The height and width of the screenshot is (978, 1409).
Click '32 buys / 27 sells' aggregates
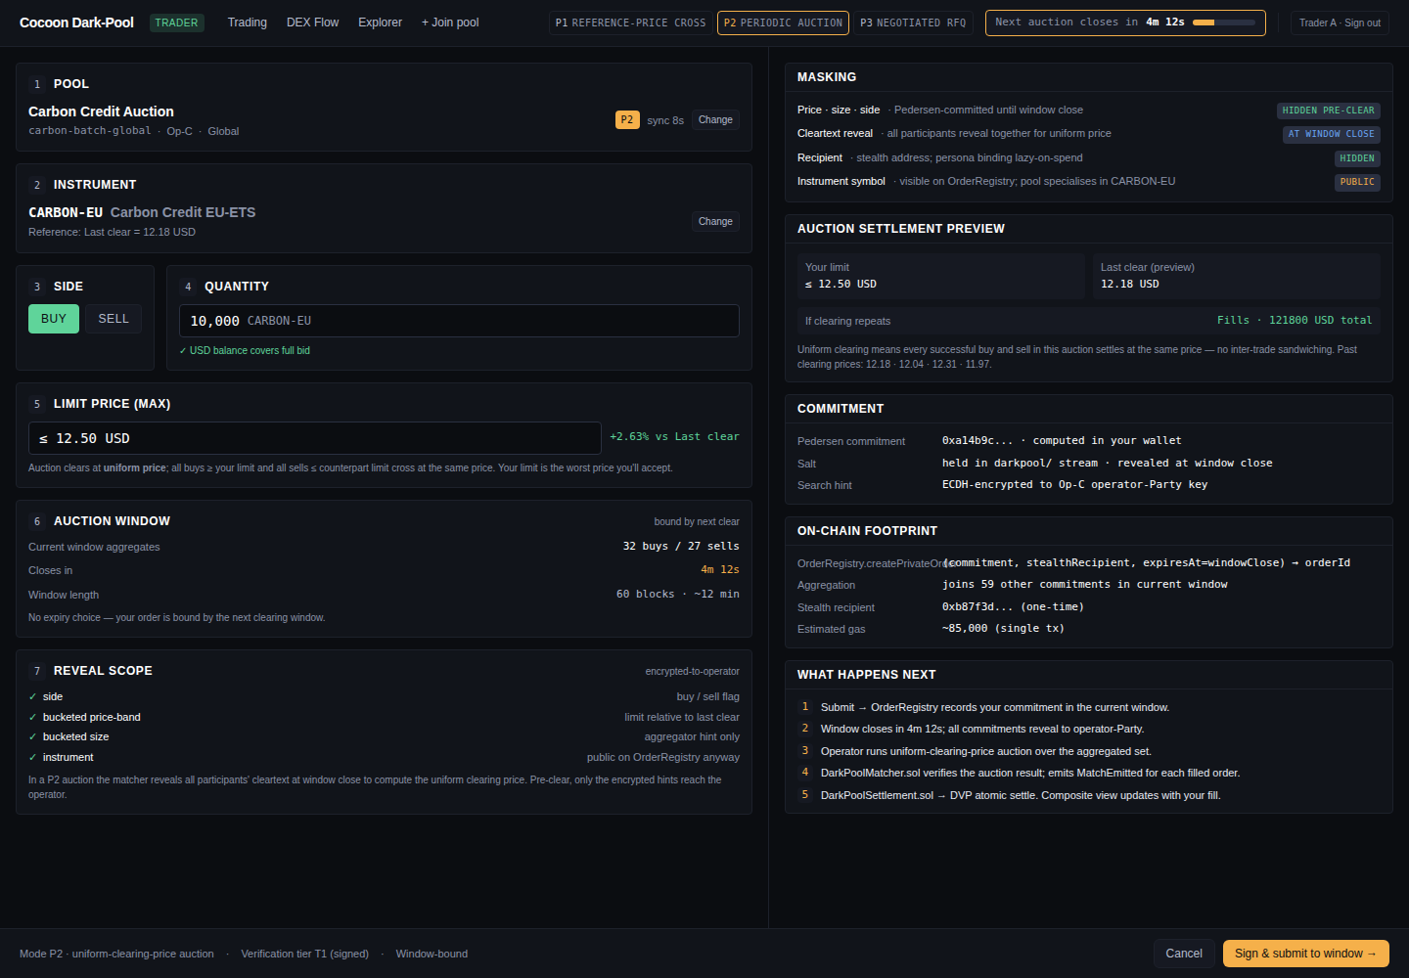click(x=681, y=547)
